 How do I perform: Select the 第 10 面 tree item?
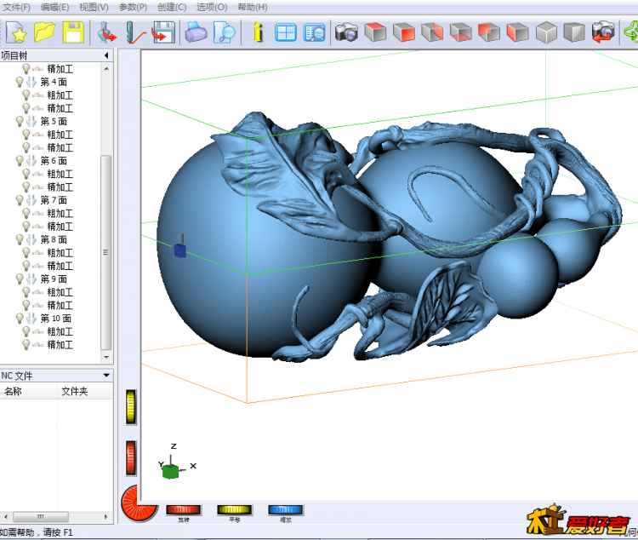click(x=56, y=319)
